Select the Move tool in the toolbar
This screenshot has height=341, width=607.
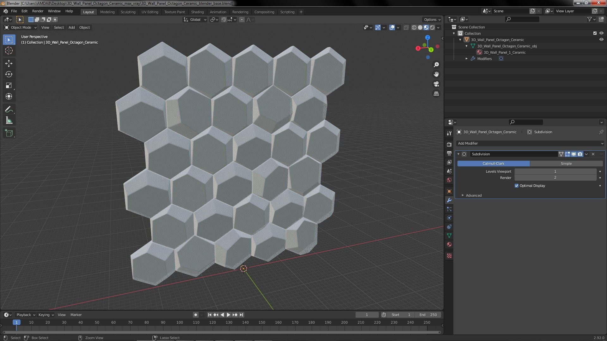(x=9, y=63)
